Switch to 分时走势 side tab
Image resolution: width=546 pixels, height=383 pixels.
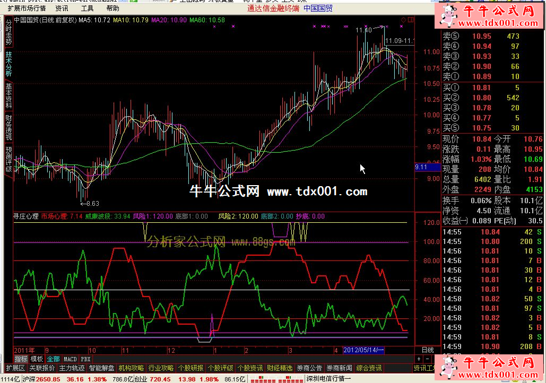pyautogui.click(x=8, y=32)
